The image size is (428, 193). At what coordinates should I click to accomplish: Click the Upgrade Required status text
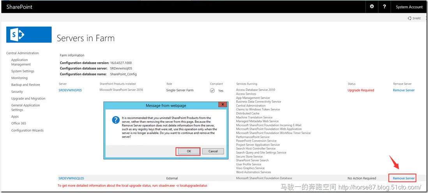pyautogui.click(x=361, y=90)
